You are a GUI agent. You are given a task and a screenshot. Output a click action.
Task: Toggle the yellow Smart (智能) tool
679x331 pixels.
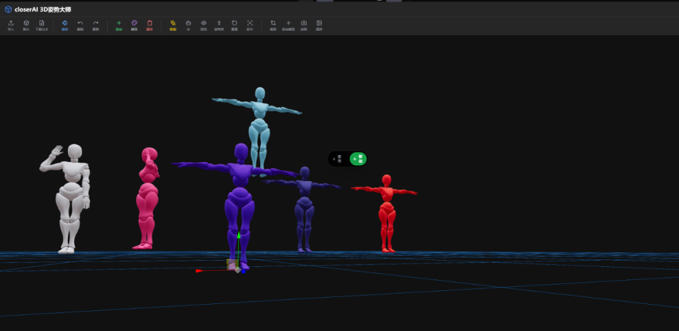coord(173,24)
